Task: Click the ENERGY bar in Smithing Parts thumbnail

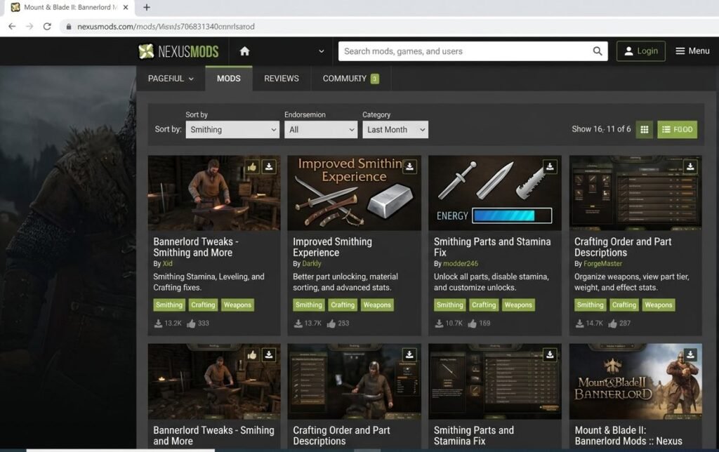Action: 512,215
